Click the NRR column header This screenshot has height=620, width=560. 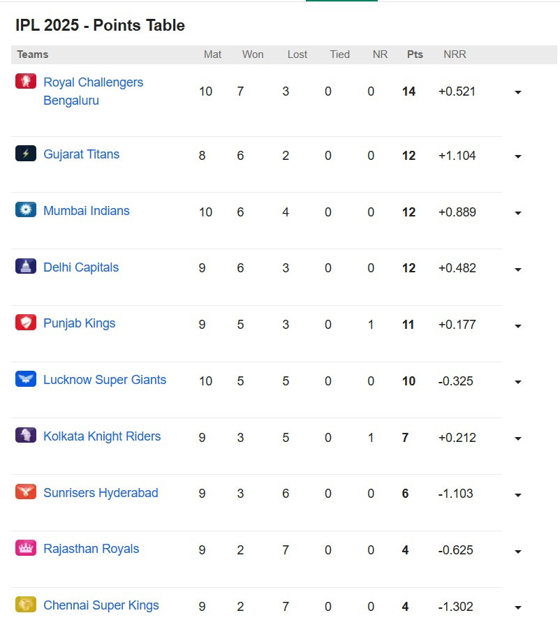pyautogui.click(x=455, y=54)
